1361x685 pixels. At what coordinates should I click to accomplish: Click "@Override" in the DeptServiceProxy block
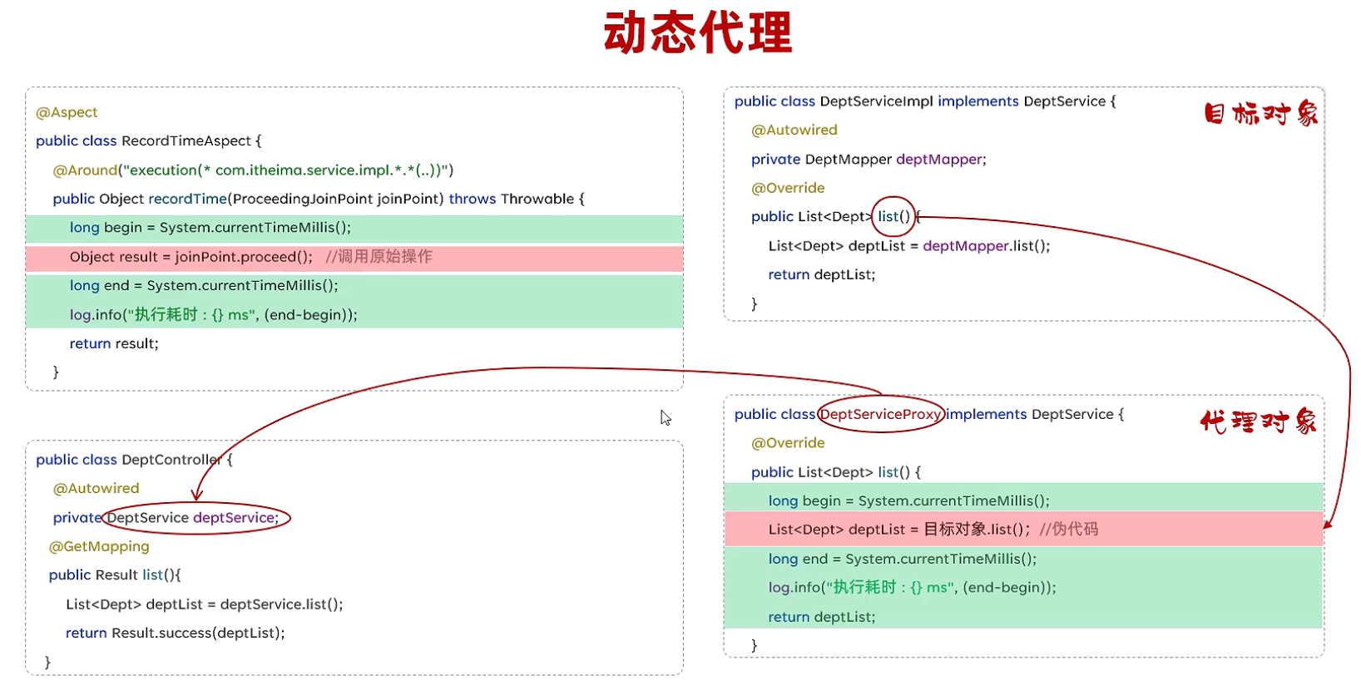pos(788,443)
